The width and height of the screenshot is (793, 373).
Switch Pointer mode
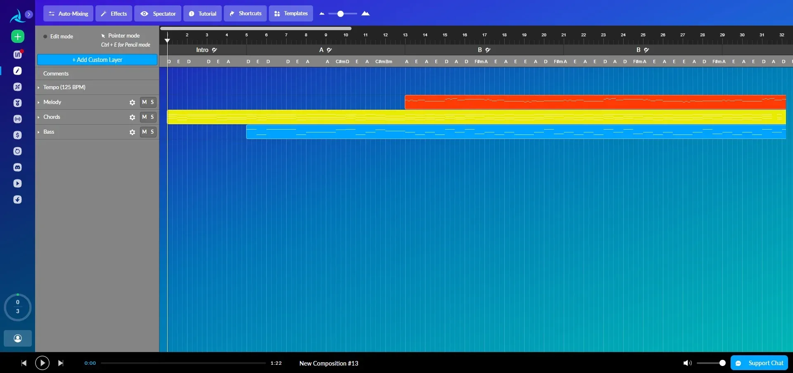(120, 36)
